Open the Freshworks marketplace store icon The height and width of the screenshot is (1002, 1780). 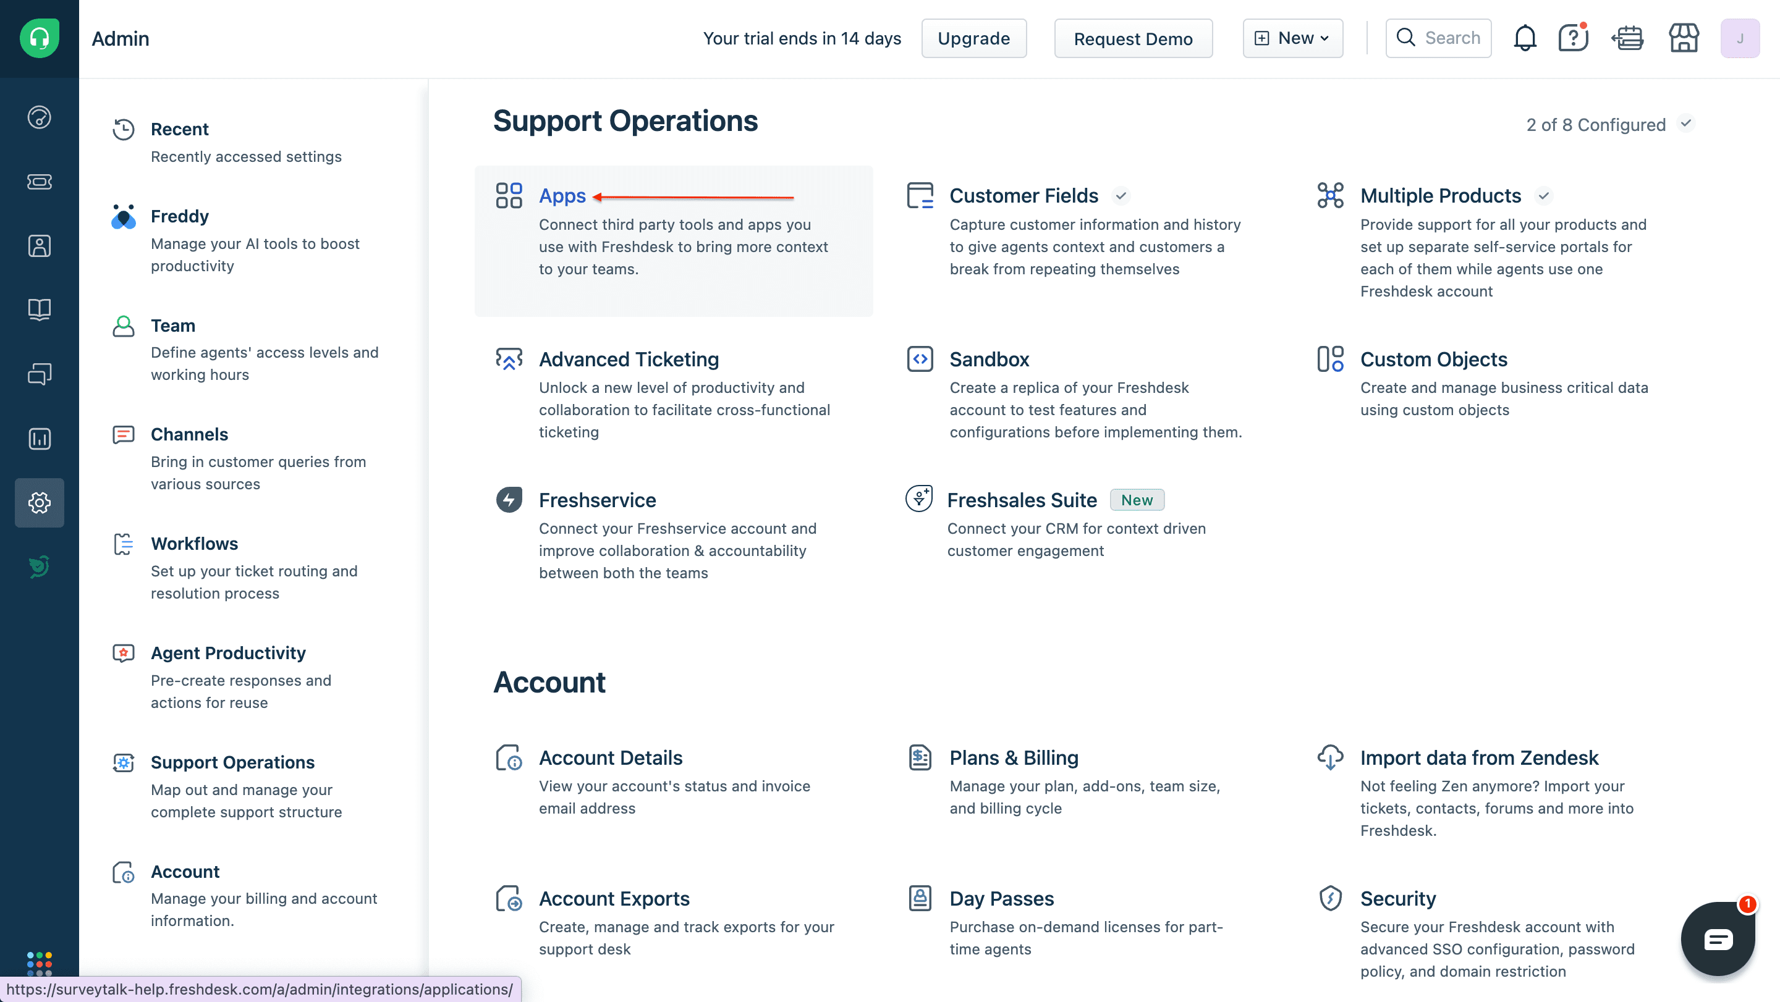pos(1683,38)
